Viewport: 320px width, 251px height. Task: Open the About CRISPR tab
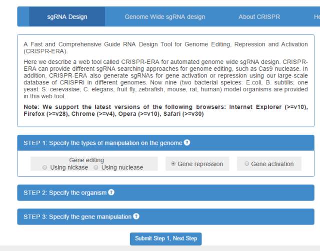tap(259, 16)
